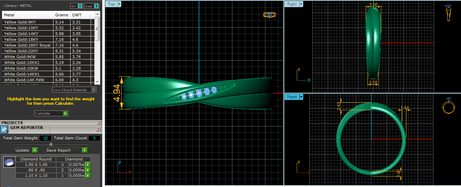Click the 8.31 grams cell for 22KY
Image resolution: width=461 pixels, height=187 pixels.
coord(62,51)
